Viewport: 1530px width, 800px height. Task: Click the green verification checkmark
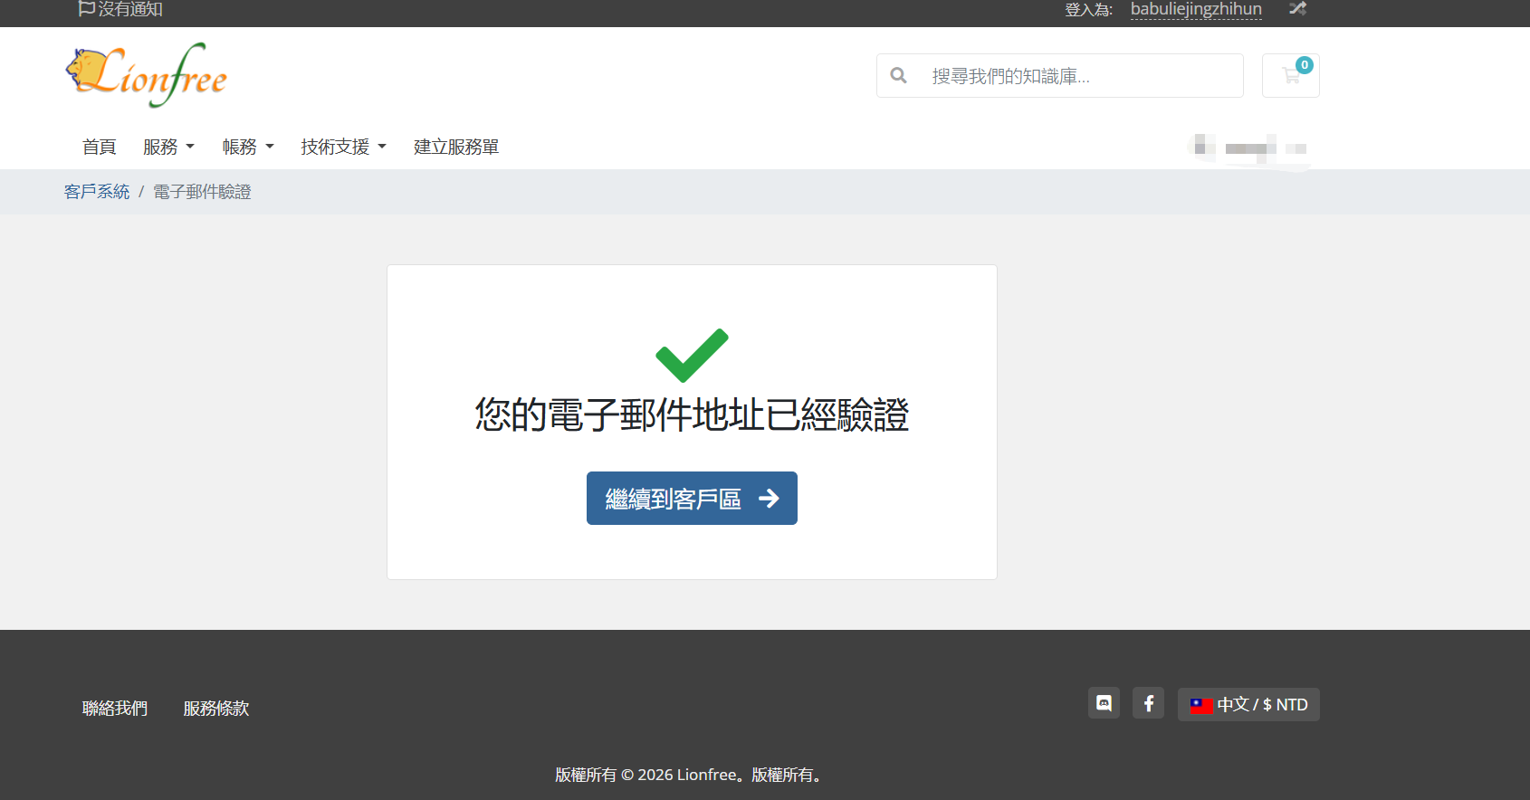click(x=692, y=356)
